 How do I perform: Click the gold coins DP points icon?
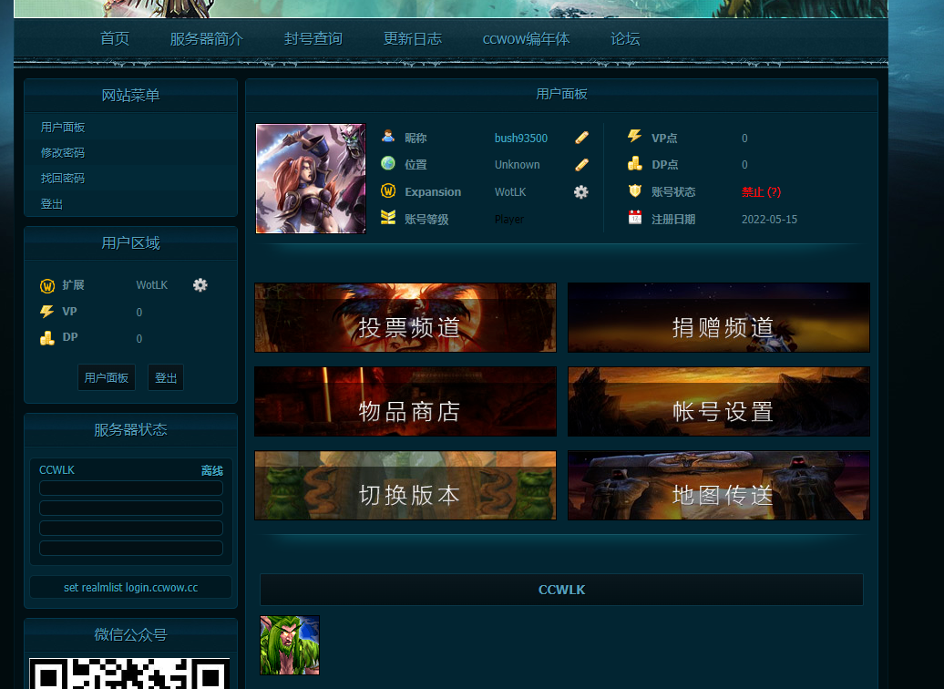pyautogui.click(x=635, y=164)
